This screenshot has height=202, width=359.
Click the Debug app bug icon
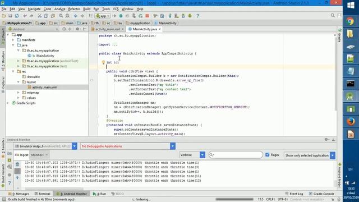point(121,16)
